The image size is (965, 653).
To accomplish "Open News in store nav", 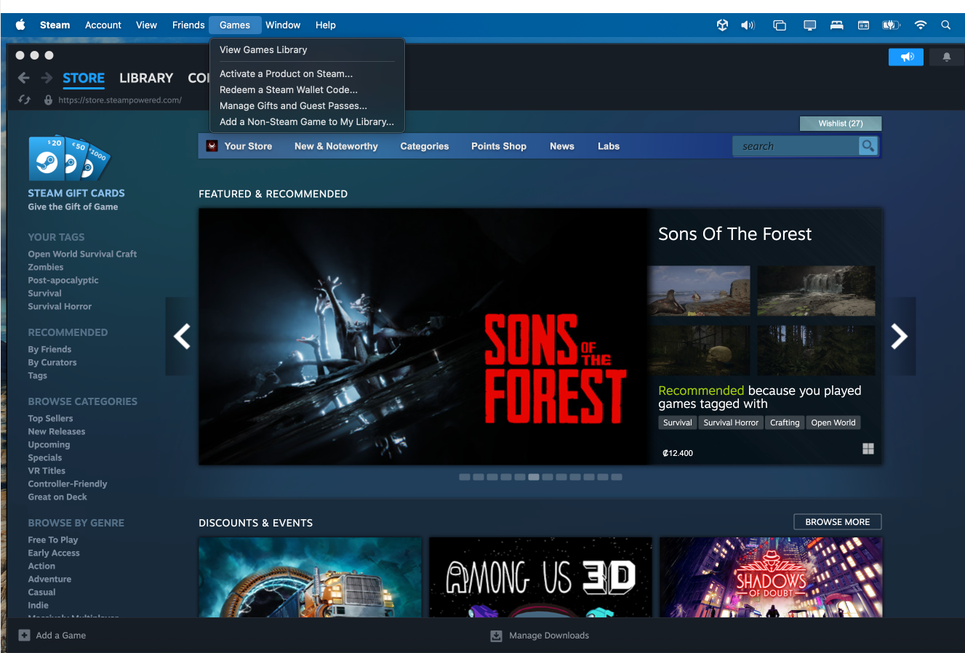I will click(562, 146).
